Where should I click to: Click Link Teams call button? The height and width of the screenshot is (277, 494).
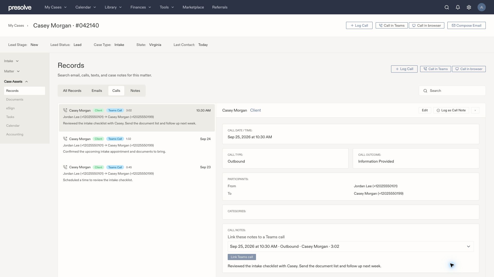coord(242,257)
